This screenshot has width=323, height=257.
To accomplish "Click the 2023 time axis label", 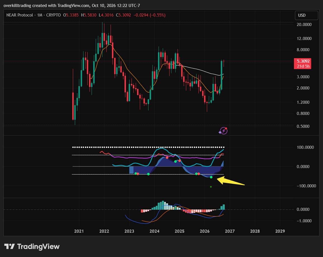I will tap(129, 231).
